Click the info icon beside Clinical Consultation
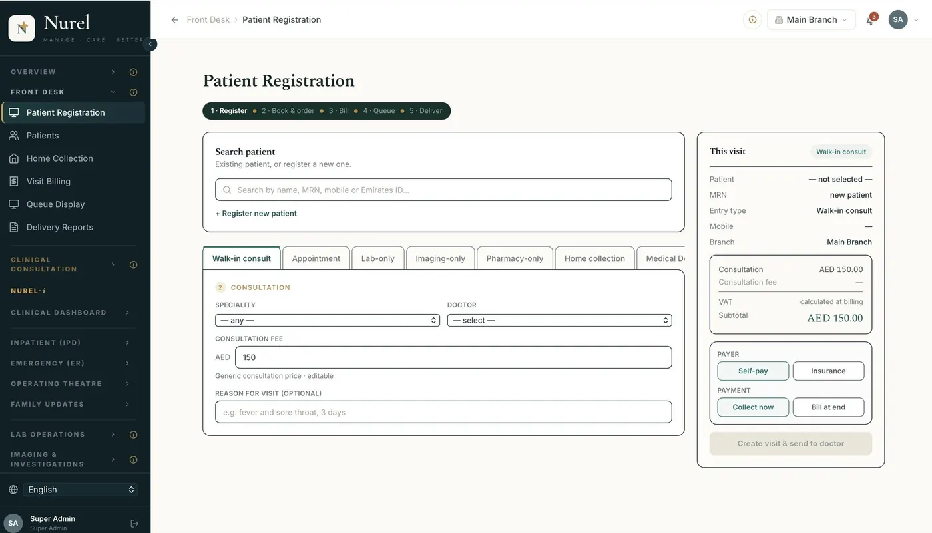The image size is (932, 533). point(133,265)
